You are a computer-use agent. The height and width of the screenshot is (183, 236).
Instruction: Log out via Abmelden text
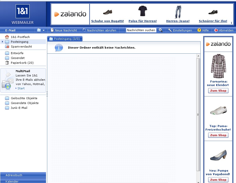(226, 30)
